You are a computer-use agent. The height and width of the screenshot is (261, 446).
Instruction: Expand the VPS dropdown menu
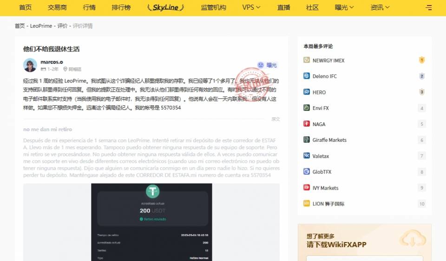pos(251,8)
